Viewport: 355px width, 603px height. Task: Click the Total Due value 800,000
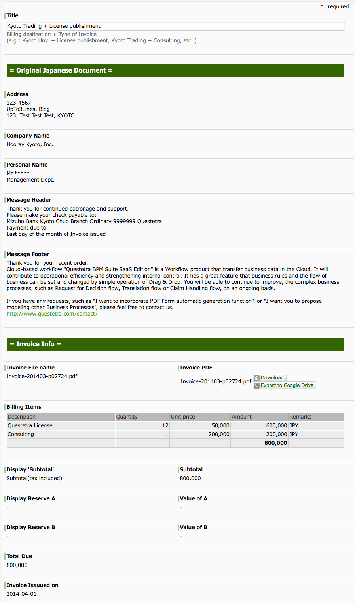point(17,565)
